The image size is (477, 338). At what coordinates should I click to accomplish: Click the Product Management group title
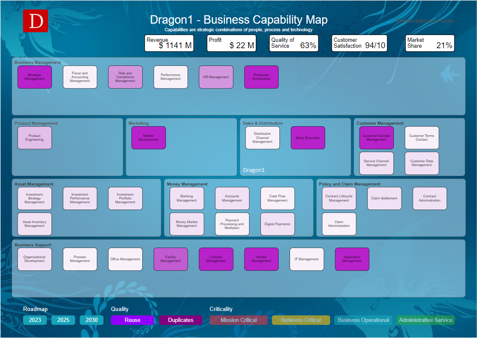36,123
